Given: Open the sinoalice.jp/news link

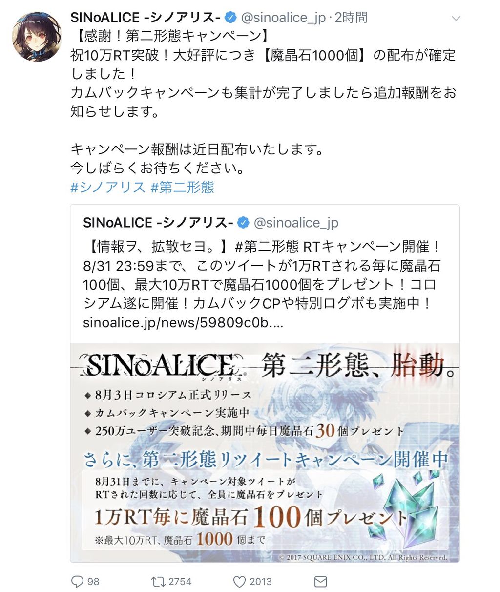Looking at the screenshot, I should pyautogui.click(x=183, y=322).
